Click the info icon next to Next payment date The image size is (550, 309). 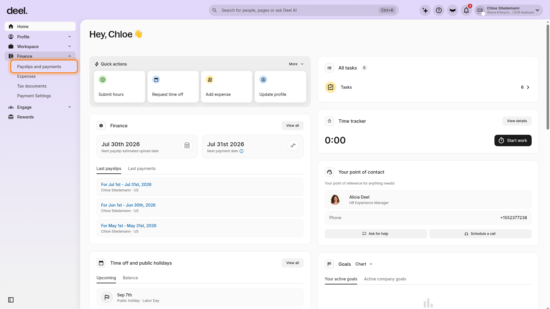click(x=241, y=151)
